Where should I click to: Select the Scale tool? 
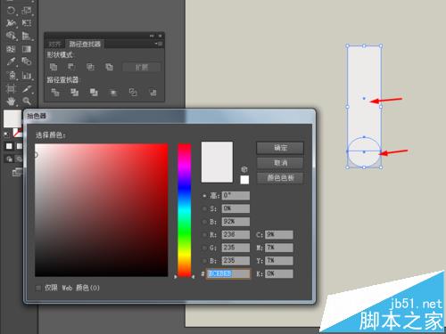26,11
